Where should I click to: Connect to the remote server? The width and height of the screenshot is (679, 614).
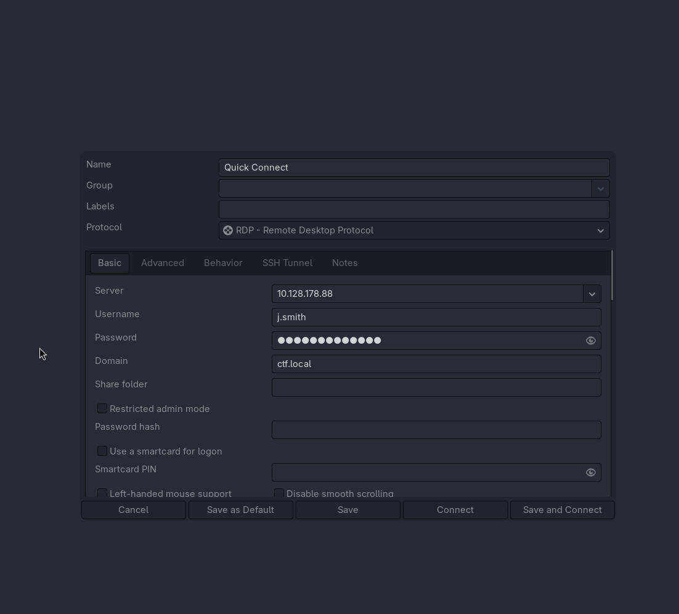[x=455, y=510]
